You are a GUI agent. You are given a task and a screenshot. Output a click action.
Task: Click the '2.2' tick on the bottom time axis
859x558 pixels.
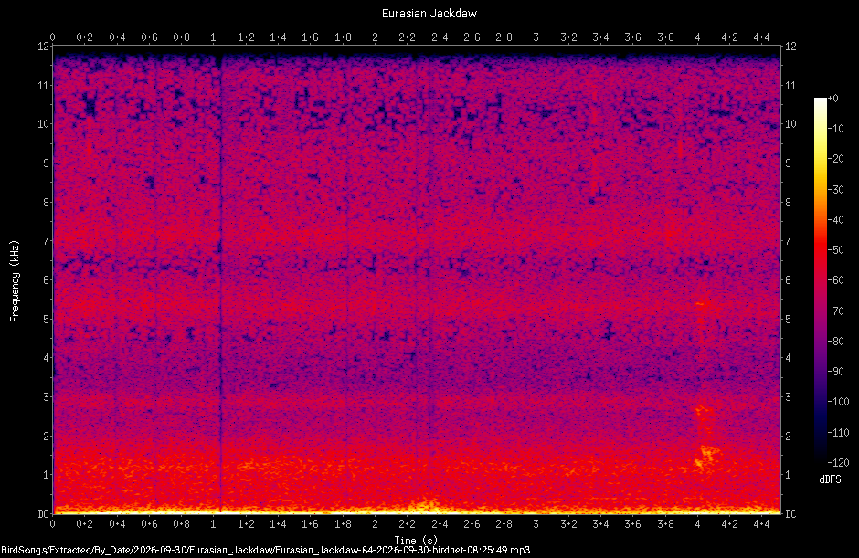407,524
